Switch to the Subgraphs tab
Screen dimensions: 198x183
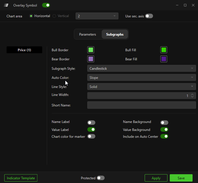tap(115, 34)
